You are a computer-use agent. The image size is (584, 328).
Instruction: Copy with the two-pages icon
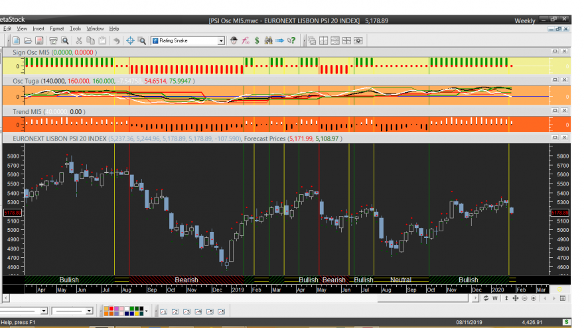(90, 40)
